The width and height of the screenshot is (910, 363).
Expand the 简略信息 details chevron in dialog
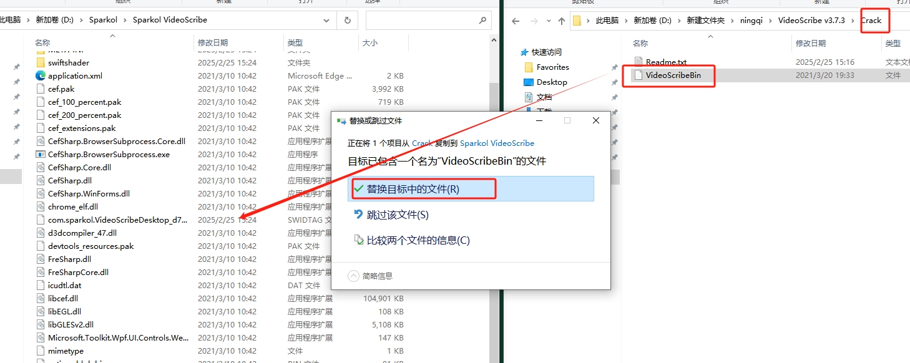(353, 276)
